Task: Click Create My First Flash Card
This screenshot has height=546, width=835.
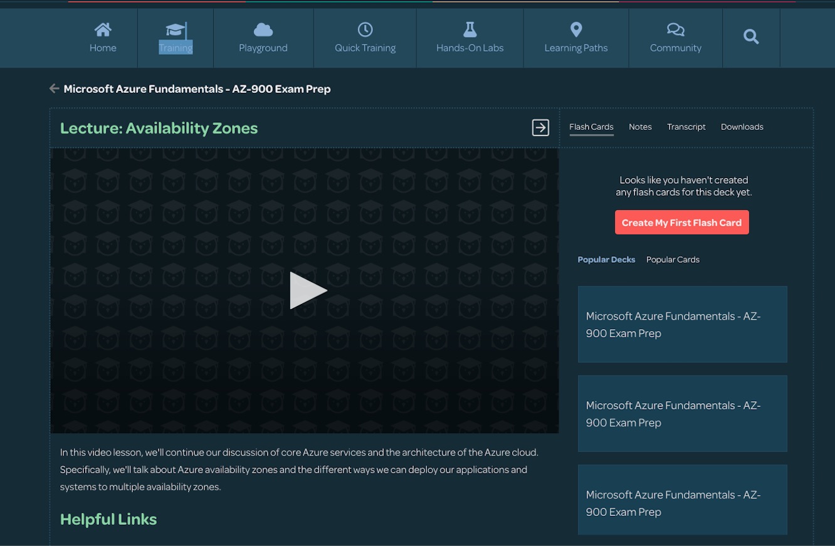Action: 681,222
